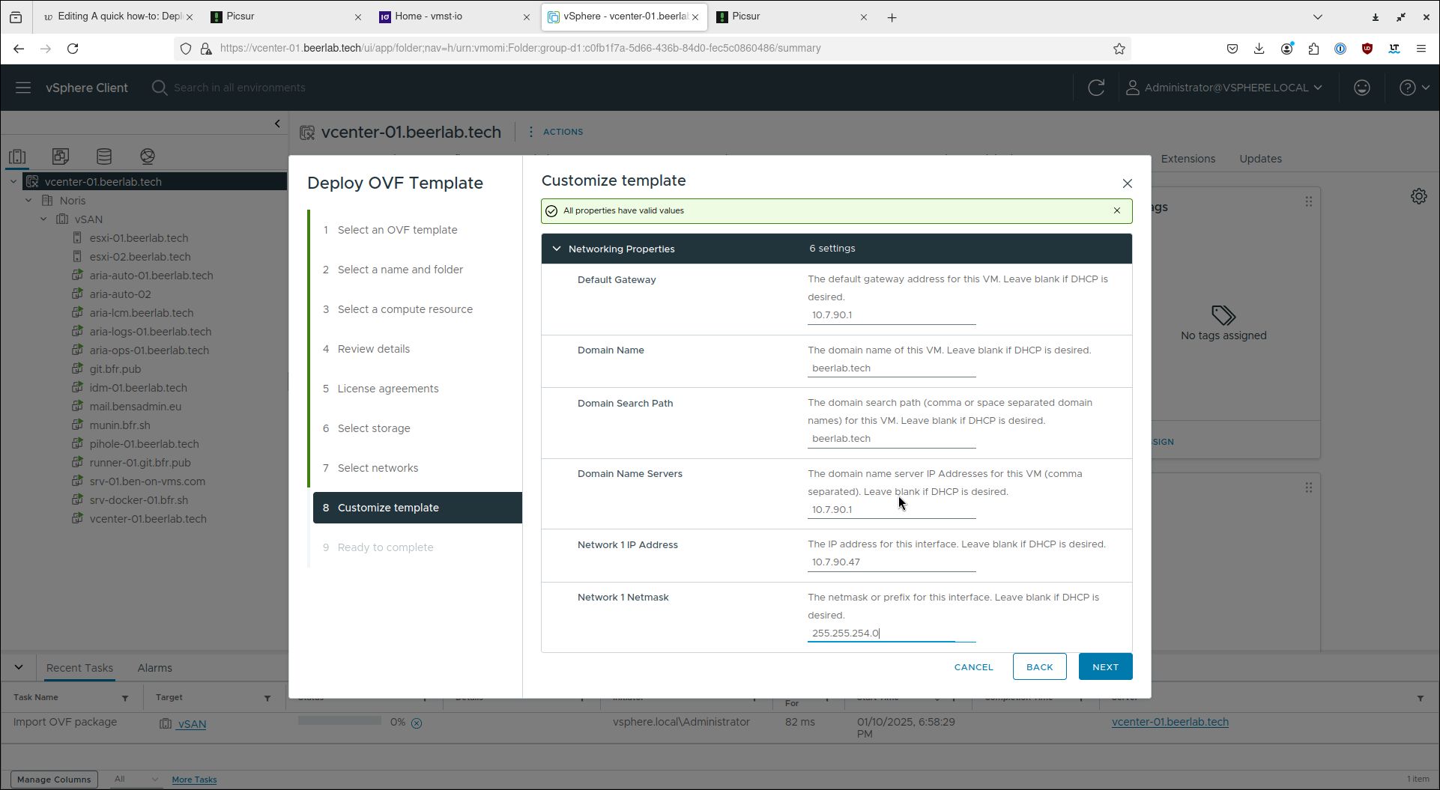Click the Domain Name Servers input field
The width and height of the screenshot is (1440, 790).
(x=892, y=510)
